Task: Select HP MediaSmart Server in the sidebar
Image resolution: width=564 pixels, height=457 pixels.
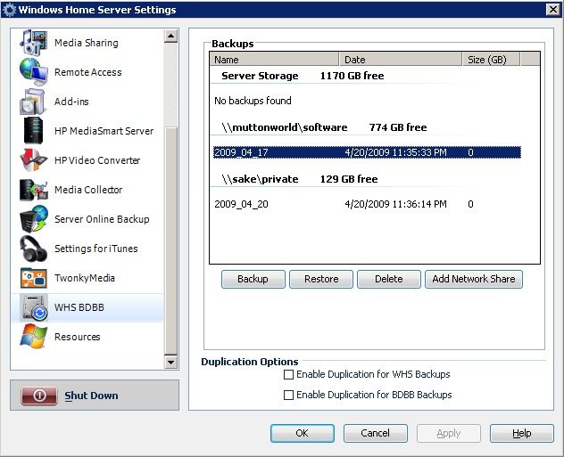Action: click(x=87, y=131)
